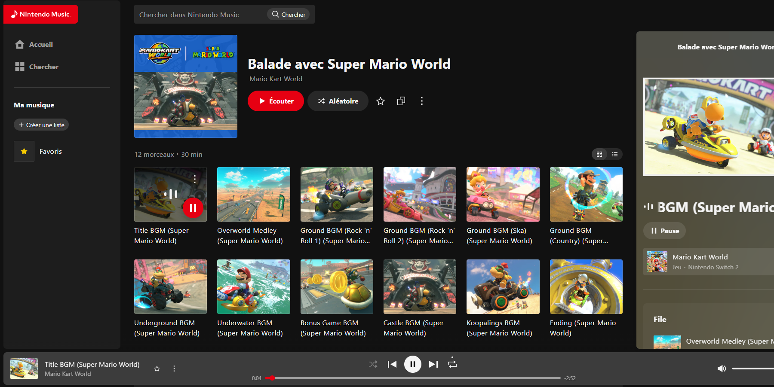
Task: Switch to list view
Action: point(615,154)
